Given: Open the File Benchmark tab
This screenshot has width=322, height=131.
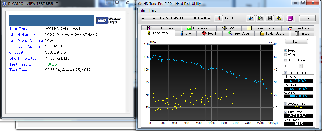Looking at the screenshot, I should point(161,28).
